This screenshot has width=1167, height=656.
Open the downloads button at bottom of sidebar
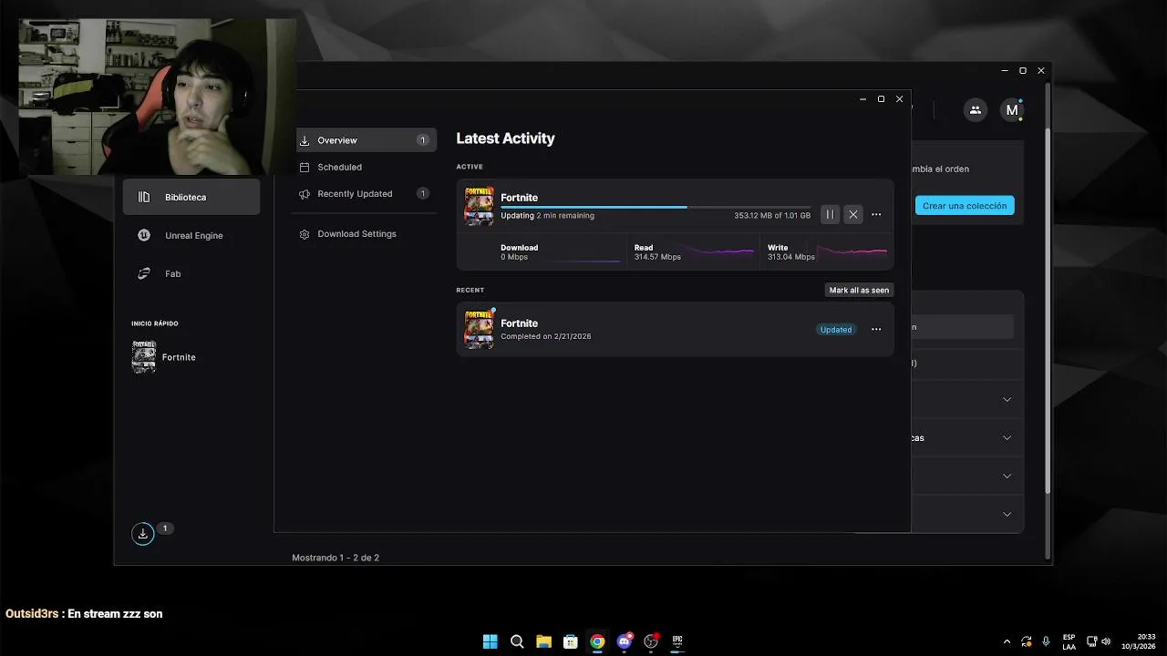point(143,534)
